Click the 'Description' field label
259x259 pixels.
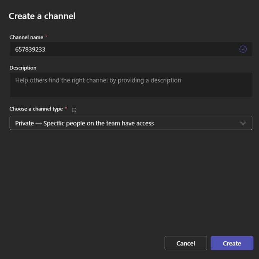[x=23, y=68]
